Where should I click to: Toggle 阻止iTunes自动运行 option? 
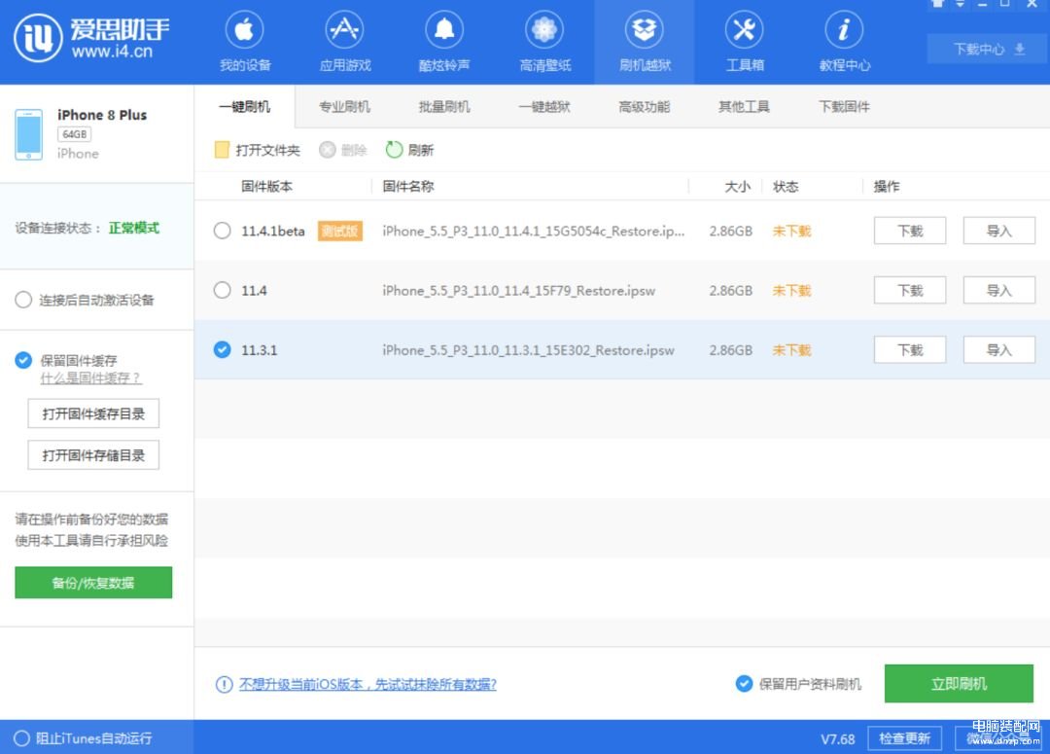click(x=21, y=737)
